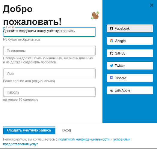Click the Псевдоним input field

point(49,51)
